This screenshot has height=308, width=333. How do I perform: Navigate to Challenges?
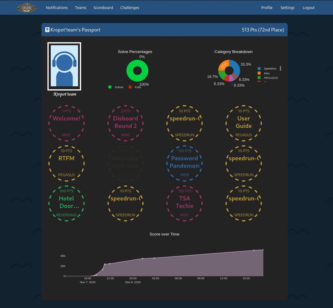129,7
